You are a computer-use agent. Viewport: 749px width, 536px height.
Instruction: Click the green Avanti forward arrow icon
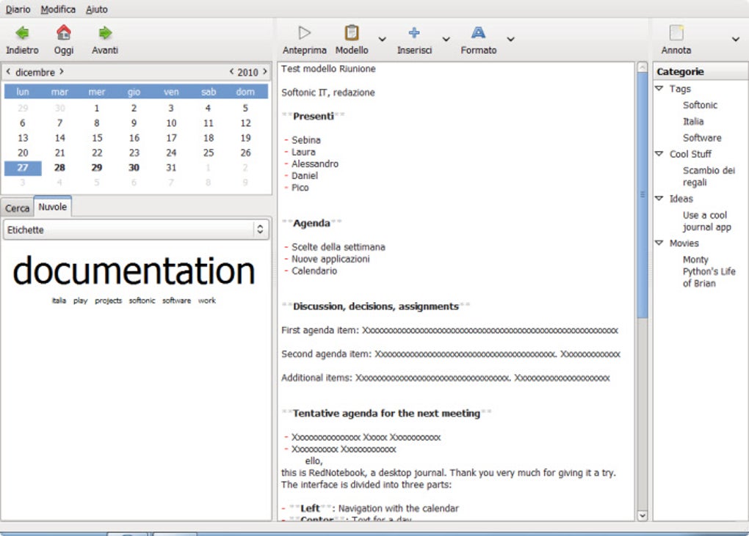pos(105,33)
